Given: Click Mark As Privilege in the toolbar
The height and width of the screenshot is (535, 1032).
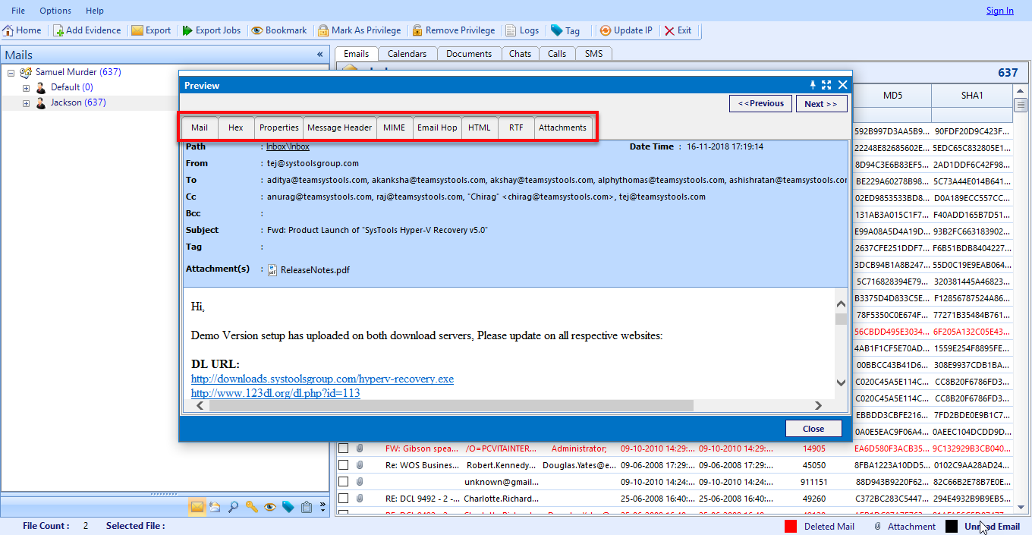Looking at the screenshot, I should click(x=359, y=30).
